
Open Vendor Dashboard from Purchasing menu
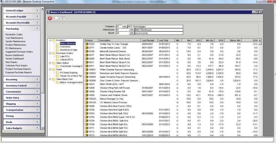[15, 59]
